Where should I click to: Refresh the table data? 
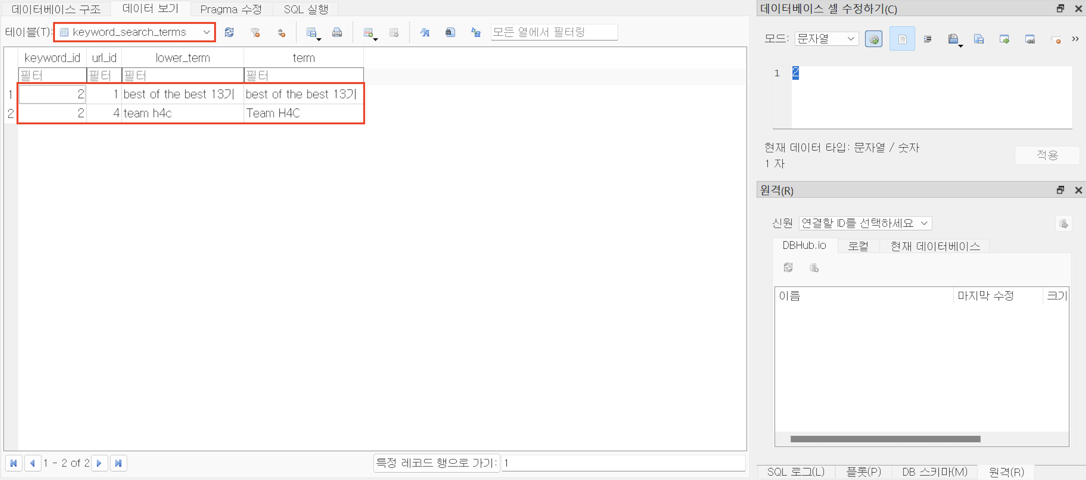pyautogui.click(x=229, y=32)
